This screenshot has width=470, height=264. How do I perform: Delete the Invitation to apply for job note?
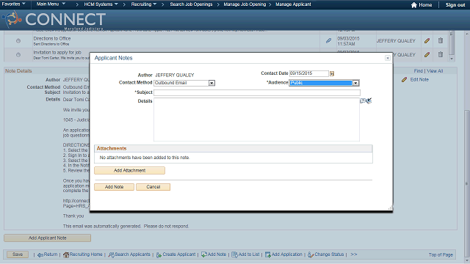point(441,54)
